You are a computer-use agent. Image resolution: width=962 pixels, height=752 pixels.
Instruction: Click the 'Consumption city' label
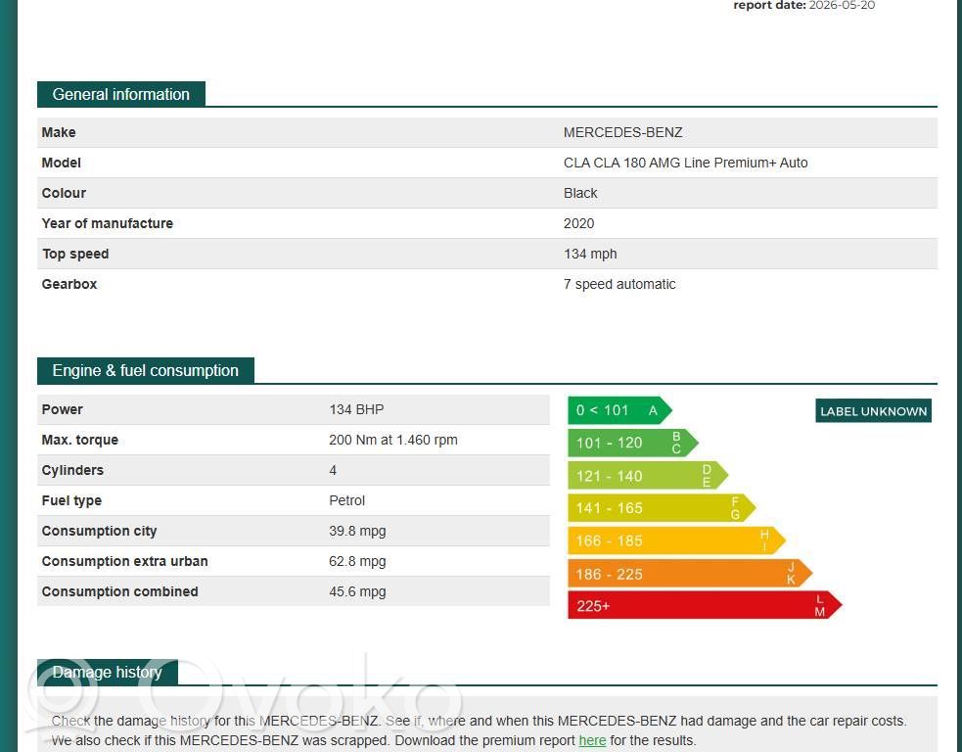click(x=100, y=531)
